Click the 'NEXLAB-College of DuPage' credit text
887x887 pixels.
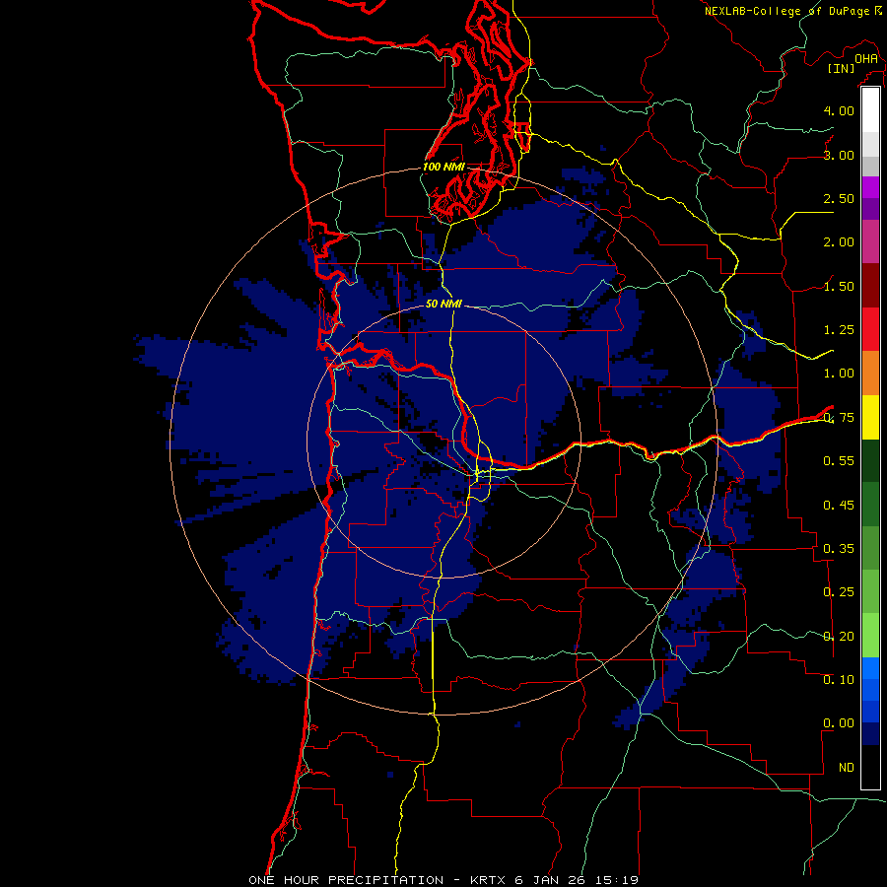(x=787, y=11)
